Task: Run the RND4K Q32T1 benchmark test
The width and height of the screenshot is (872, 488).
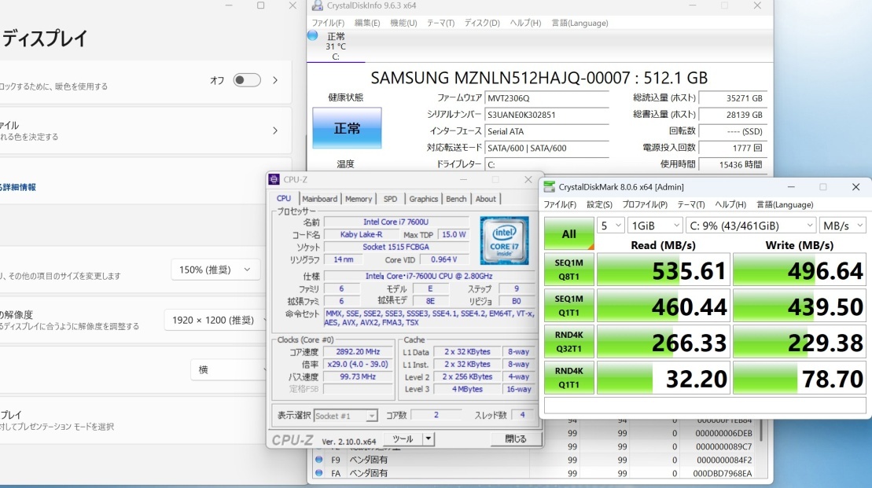Action: (x=569, y=342)
